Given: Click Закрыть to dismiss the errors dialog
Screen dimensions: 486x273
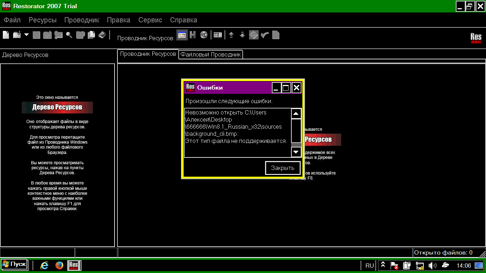Looking at the screenshot, I should click(283, 168).
